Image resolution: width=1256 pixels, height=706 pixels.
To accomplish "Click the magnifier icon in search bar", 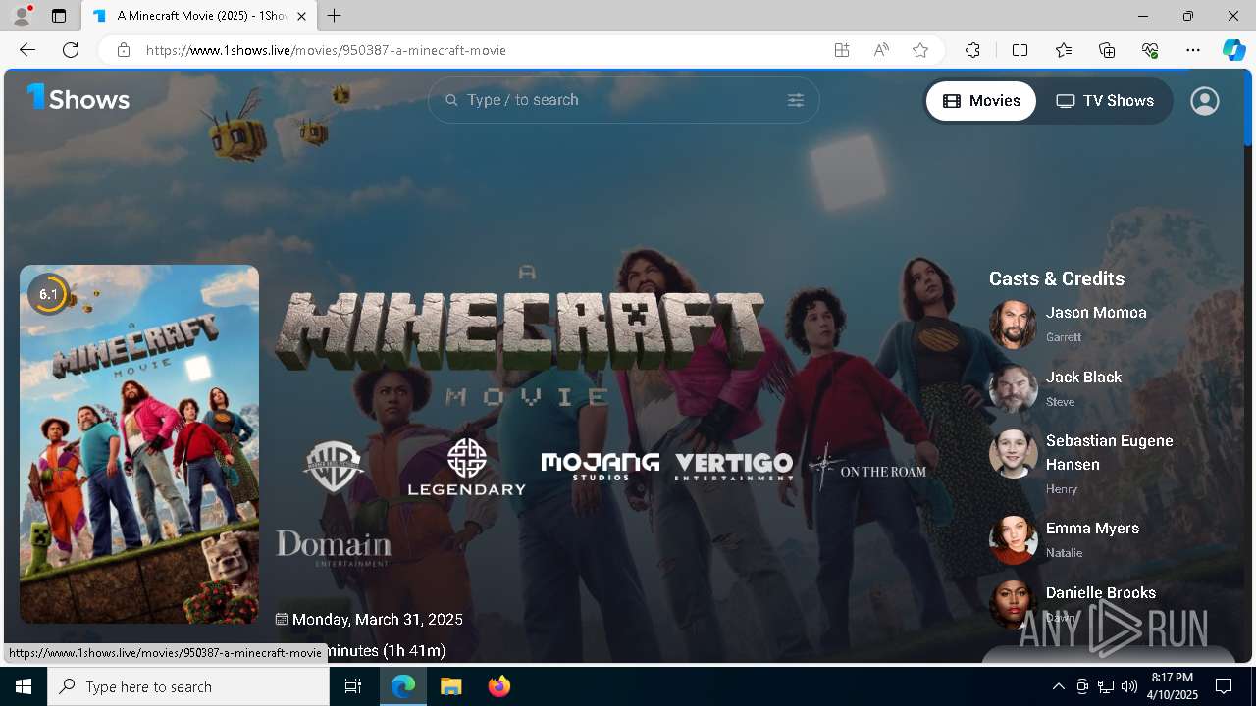I will tap(451, 100).
